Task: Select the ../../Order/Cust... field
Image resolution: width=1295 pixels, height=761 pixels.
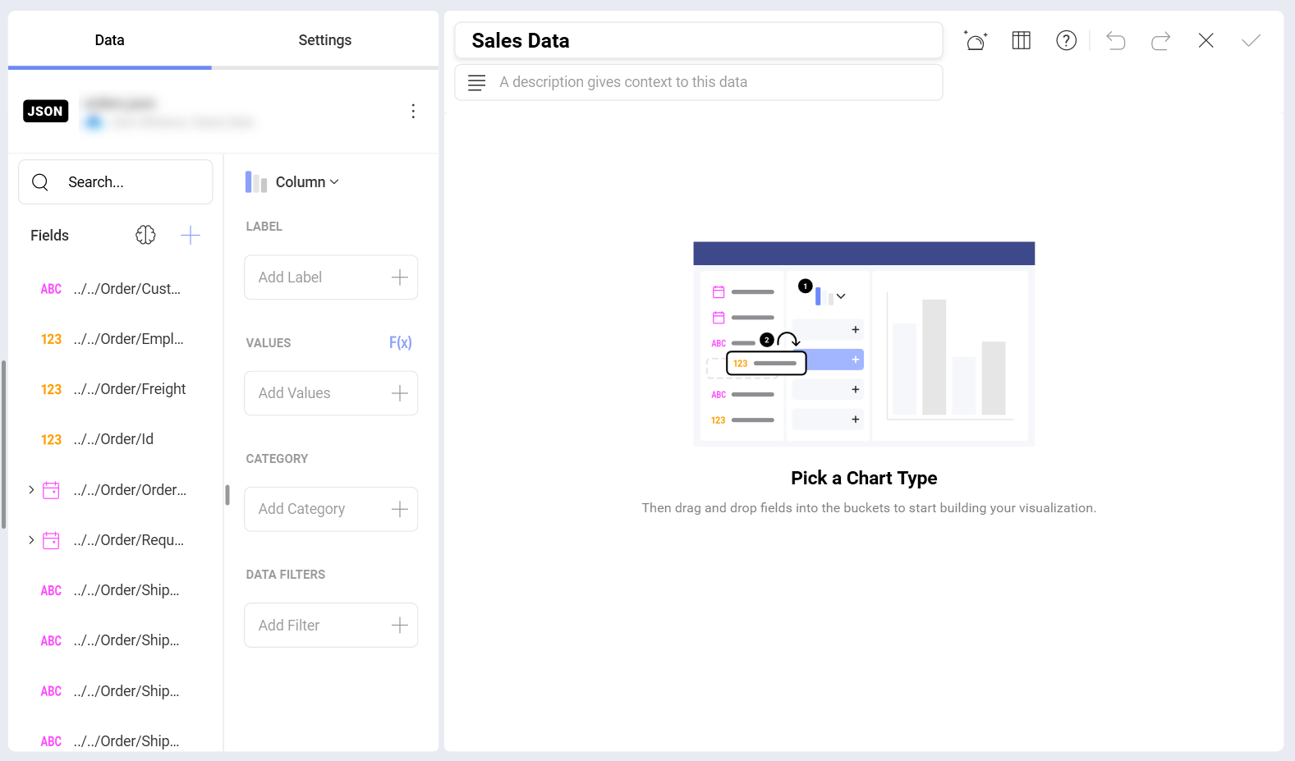Action: click(x=116, y=289)
